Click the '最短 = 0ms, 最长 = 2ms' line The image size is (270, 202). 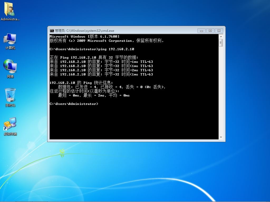pyautogui.click(x=94, y=95)
